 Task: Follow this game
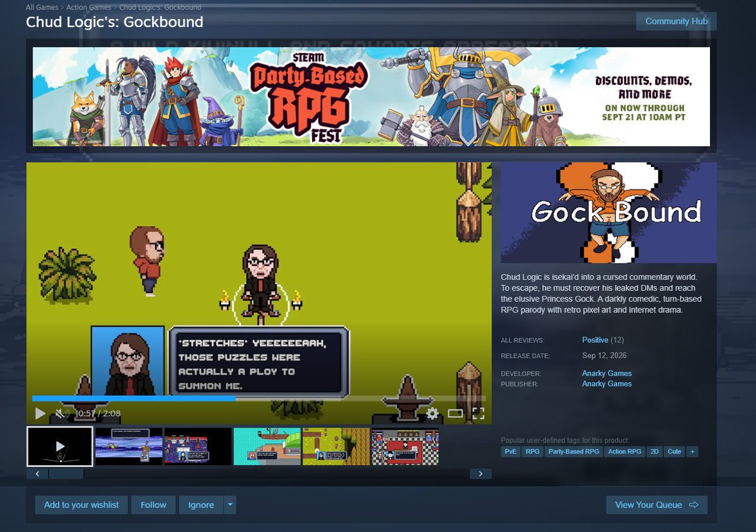pyautogui.click(x=153, y=505)
